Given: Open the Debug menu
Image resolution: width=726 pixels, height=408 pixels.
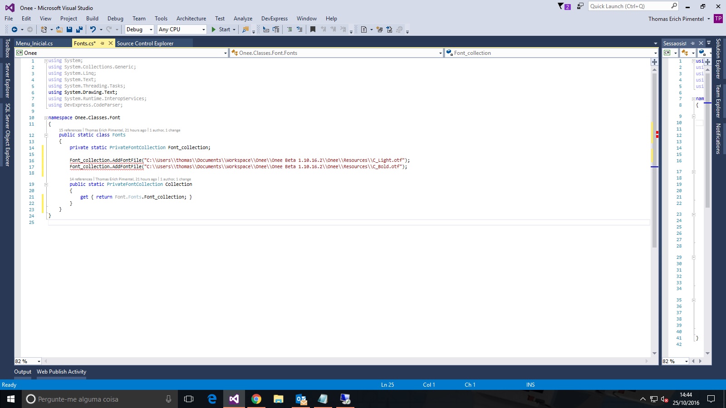Looking at the screenshot, I should coord(115,19).
